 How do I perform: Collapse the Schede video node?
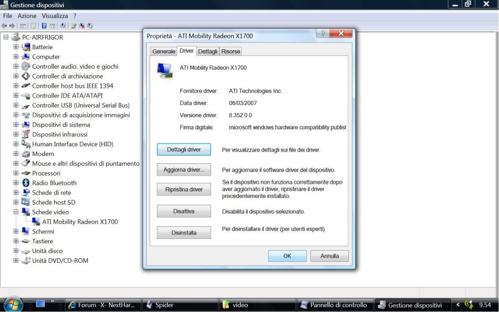point(16,212)
